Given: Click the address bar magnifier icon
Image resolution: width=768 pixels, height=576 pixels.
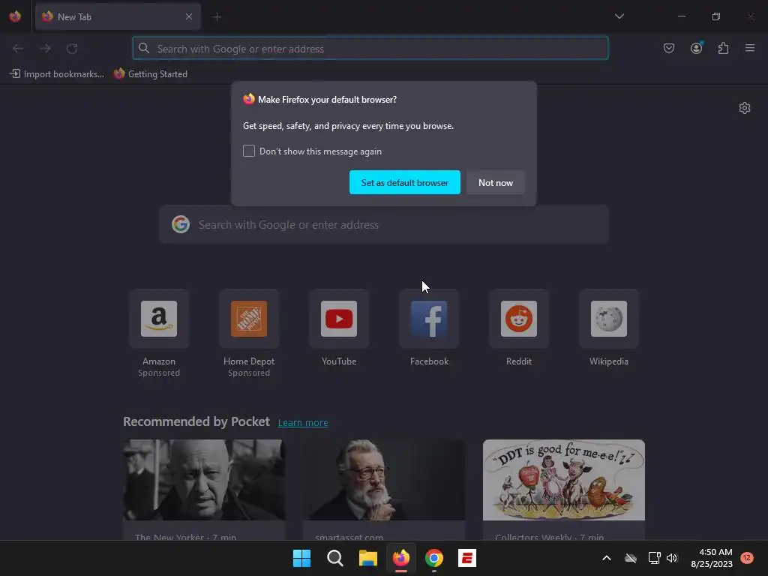Looking at the screenshot, I should [x=143, y=48].
